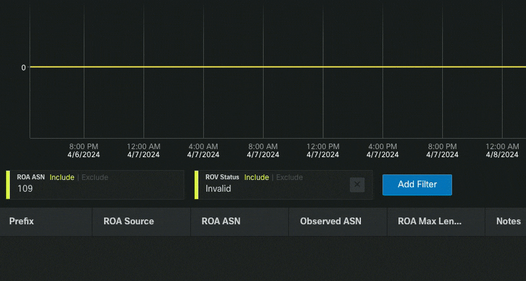This screenshot has width=526, height=281.
Task: Edit the ROA ASN value 109
Action: [92, 189]
